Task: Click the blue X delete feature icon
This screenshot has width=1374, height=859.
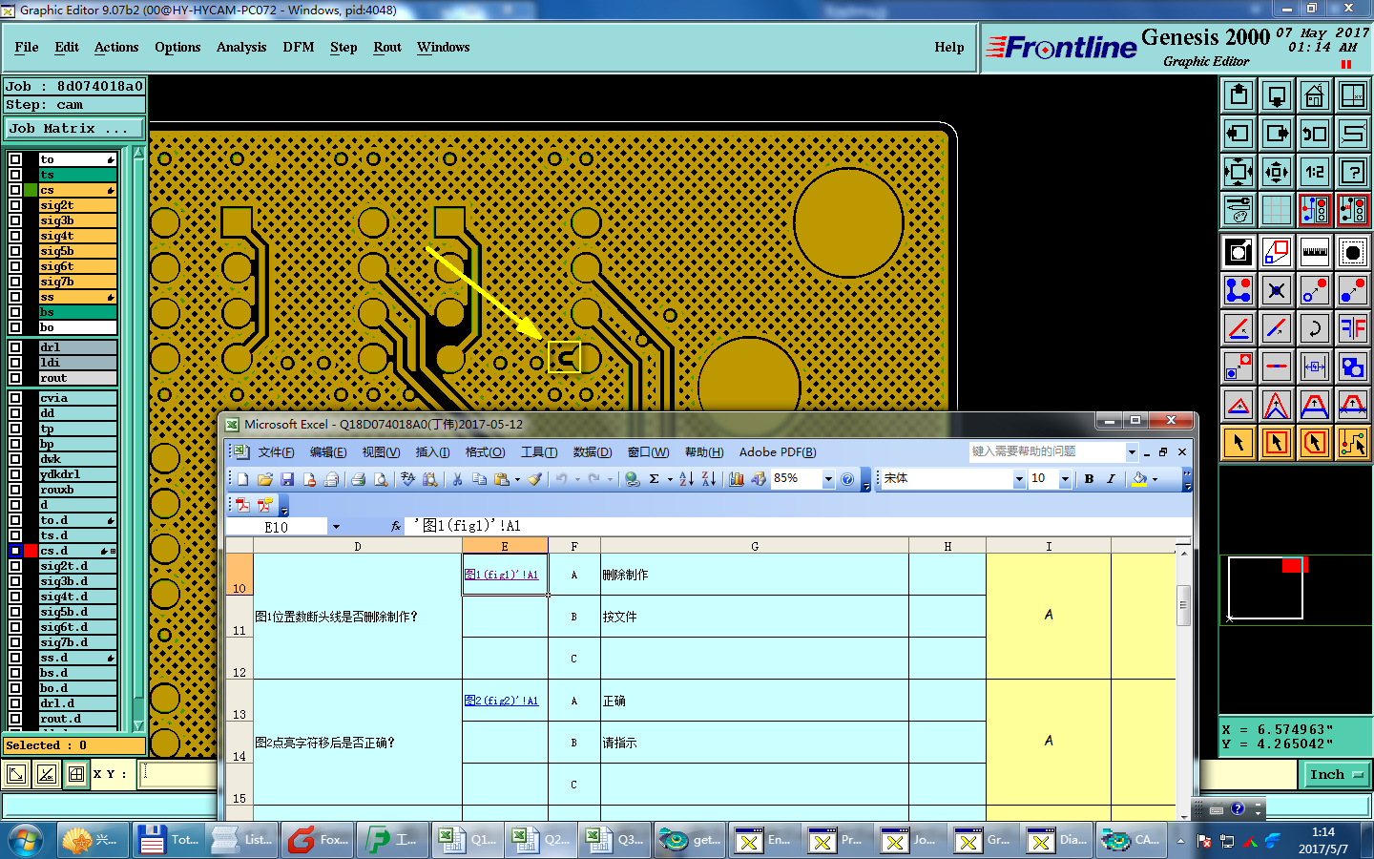Action: 1277,290
